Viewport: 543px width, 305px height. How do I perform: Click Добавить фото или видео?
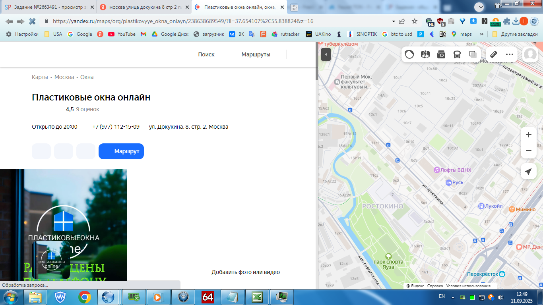pos(246,272)
